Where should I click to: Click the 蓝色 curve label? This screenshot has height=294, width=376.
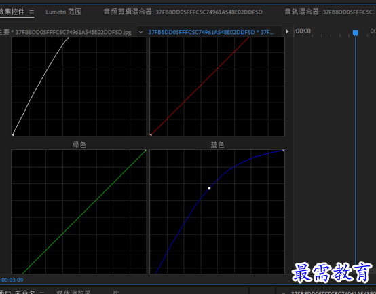[217, 145]
